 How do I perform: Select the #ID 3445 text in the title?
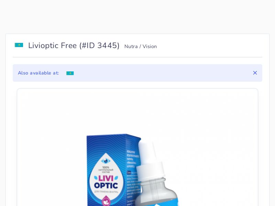[99, 46]
